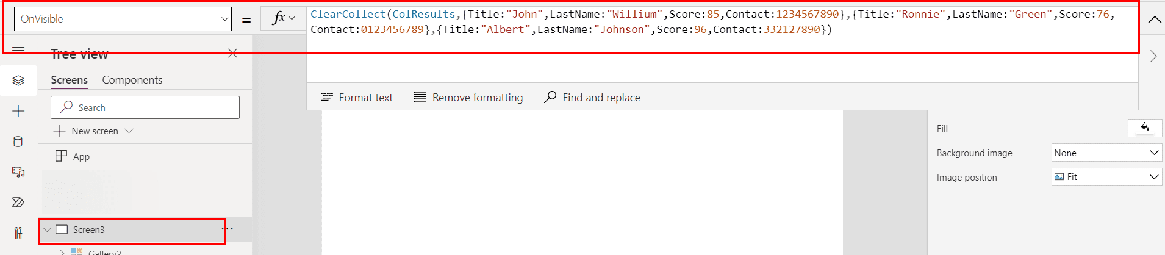Open the Tree view layers icon
1165x255 pixels.
click(x=18, y=81)
